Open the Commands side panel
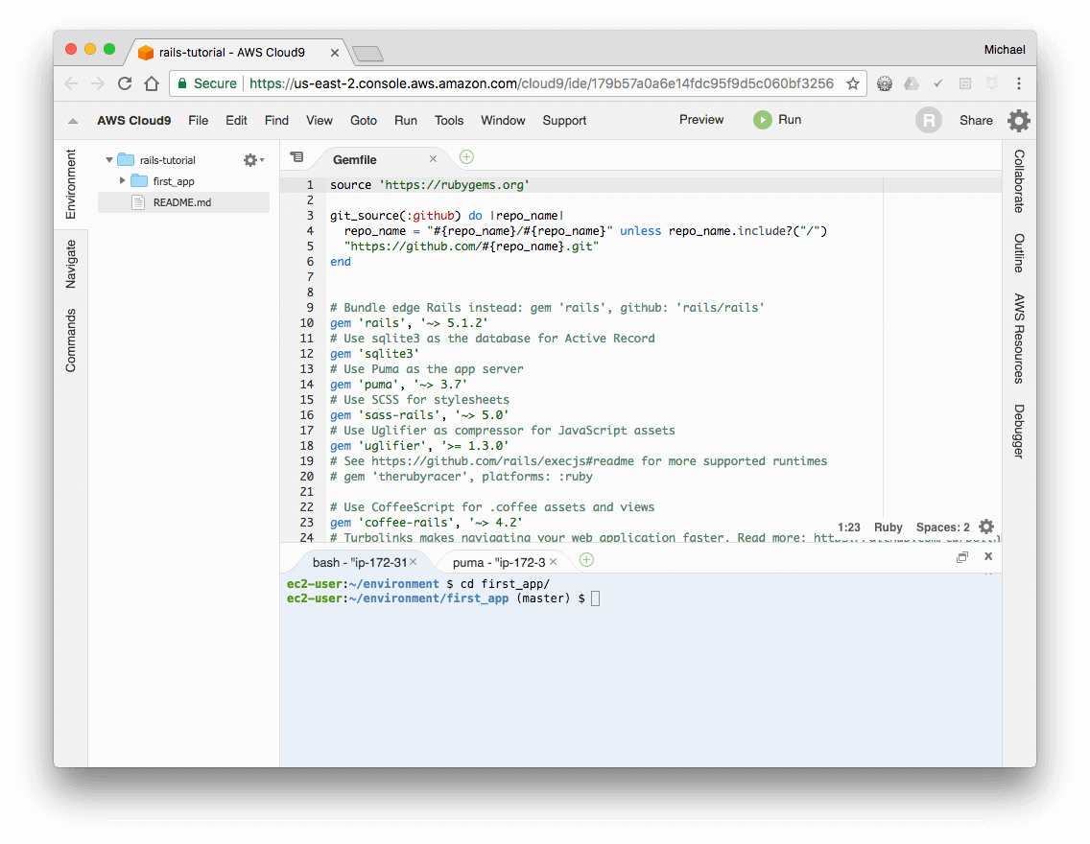1090x844 pixels. tap(70, 340)
